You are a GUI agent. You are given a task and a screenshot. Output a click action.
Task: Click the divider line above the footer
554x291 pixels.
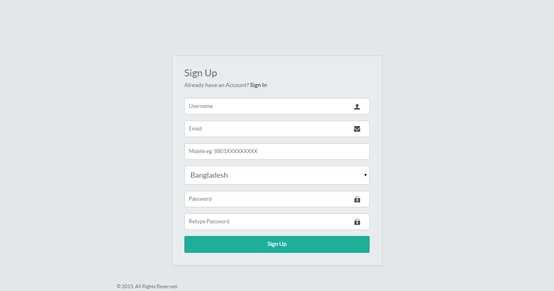pos(277,278)
